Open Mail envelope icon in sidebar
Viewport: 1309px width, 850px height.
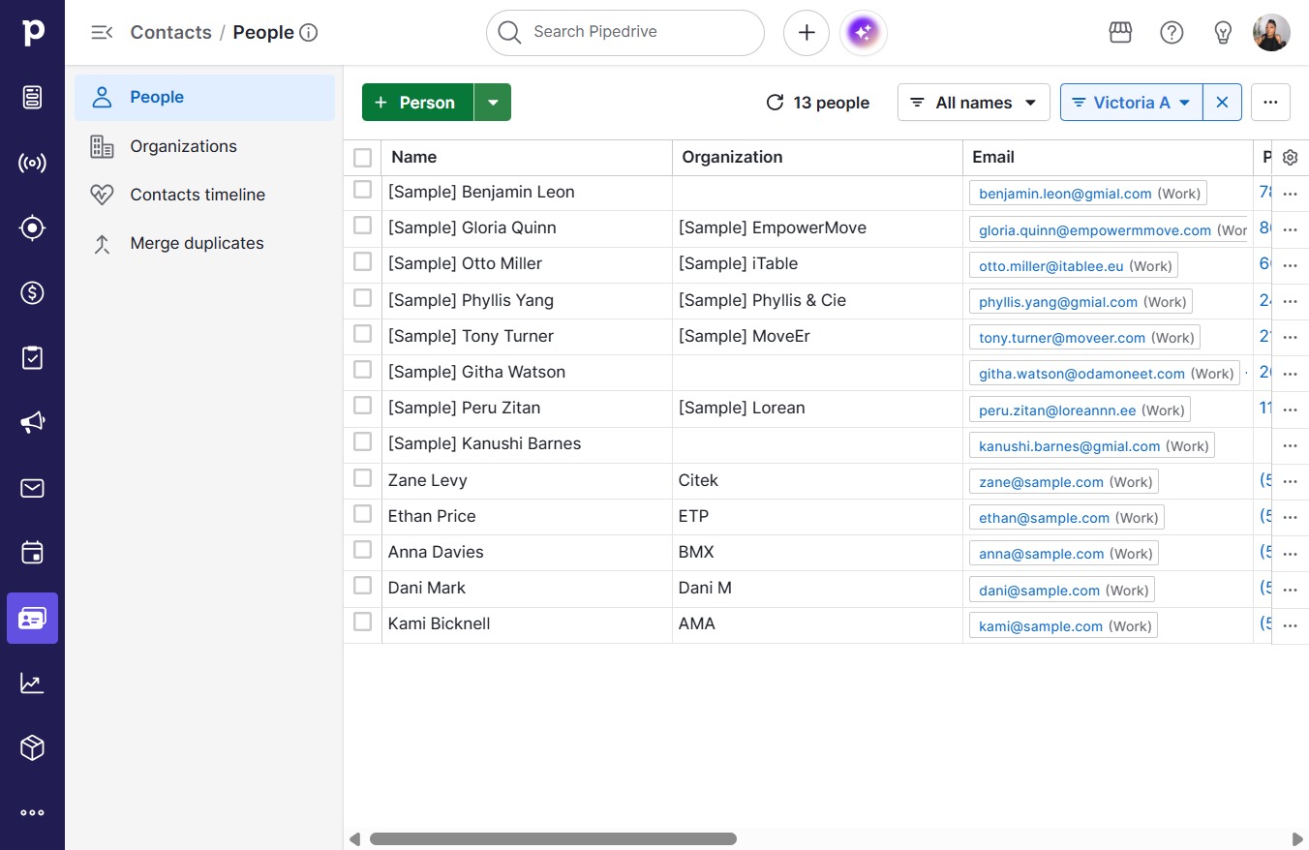coord(32,488)
